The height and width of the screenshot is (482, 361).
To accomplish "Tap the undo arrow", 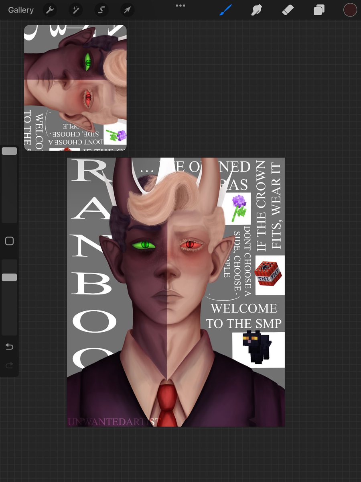I will coord(9,347).
